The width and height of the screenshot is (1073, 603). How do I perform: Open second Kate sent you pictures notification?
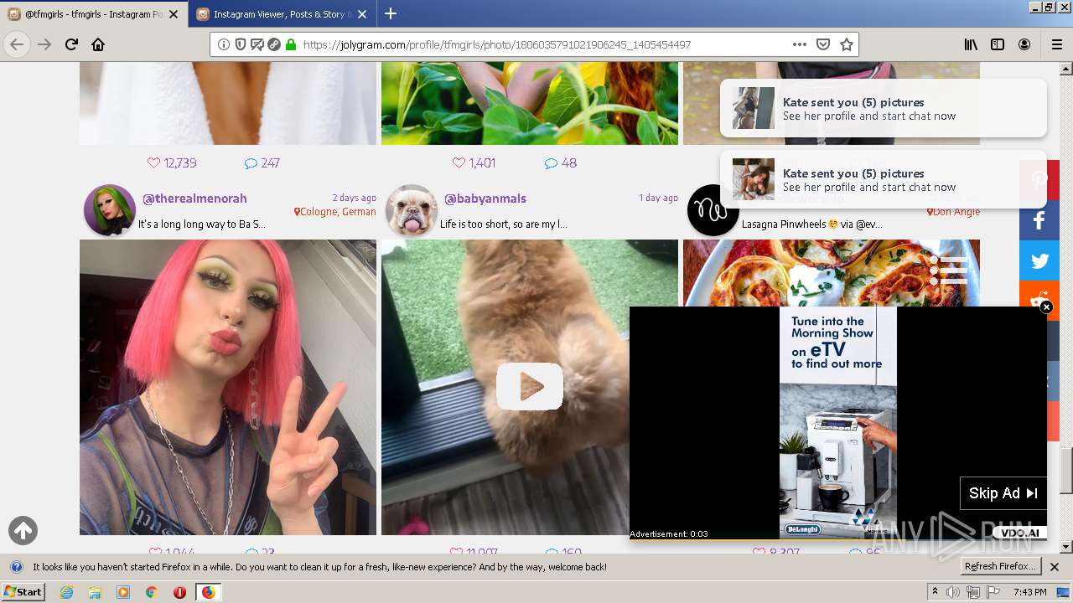coord(884,179)
